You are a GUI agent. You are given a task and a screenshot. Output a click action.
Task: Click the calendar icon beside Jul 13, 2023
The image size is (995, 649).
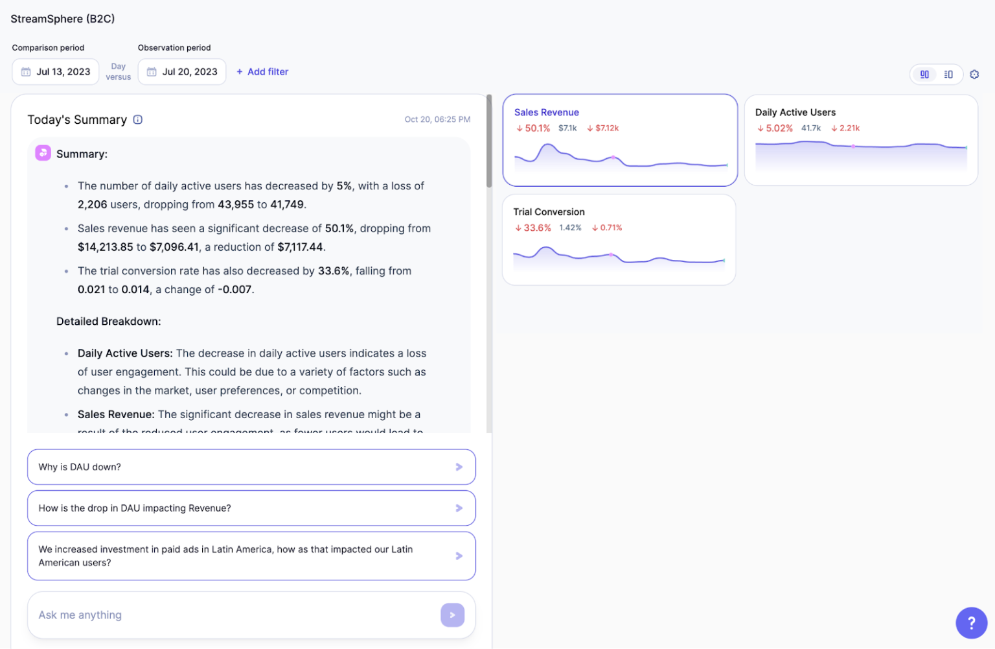pyautogui.click(x=26, y=72)
